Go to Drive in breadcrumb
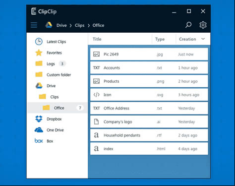The width and height of the screenshot is (235, 186). [61, 25]
